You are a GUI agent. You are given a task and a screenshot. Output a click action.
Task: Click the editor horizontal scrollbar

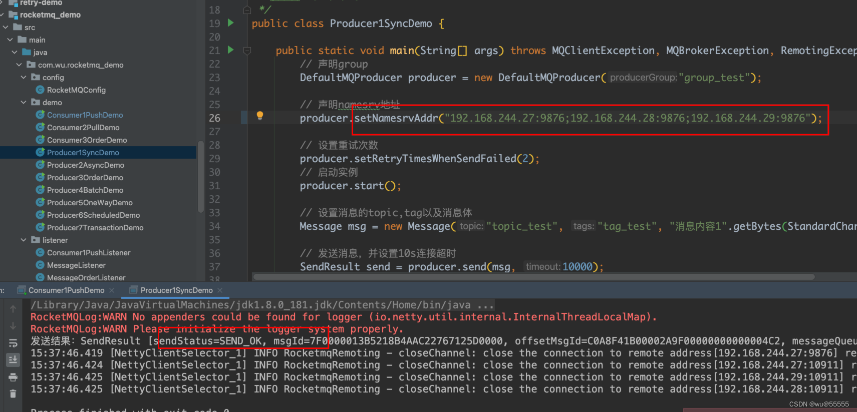(534, 277)
